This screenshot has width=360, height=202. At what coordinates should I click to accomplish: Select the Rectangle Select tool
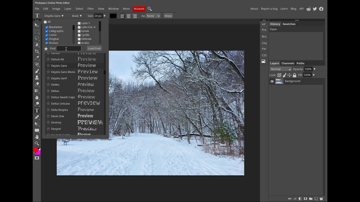37,32
